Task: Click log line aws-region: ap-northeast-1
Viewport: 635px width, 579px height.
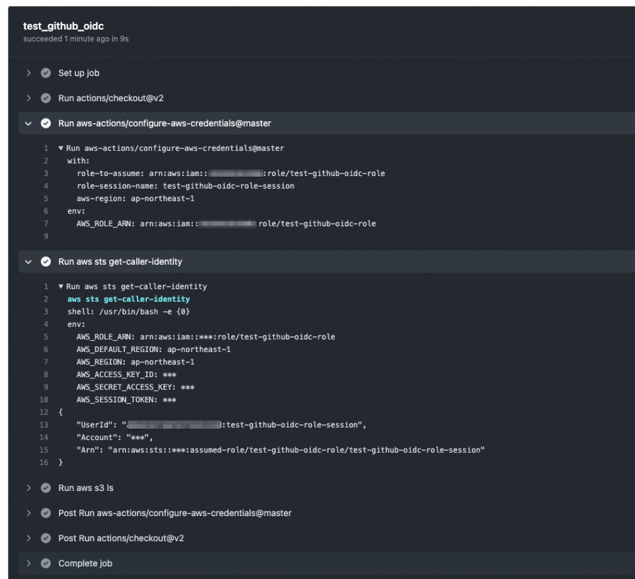Action: 135,199
